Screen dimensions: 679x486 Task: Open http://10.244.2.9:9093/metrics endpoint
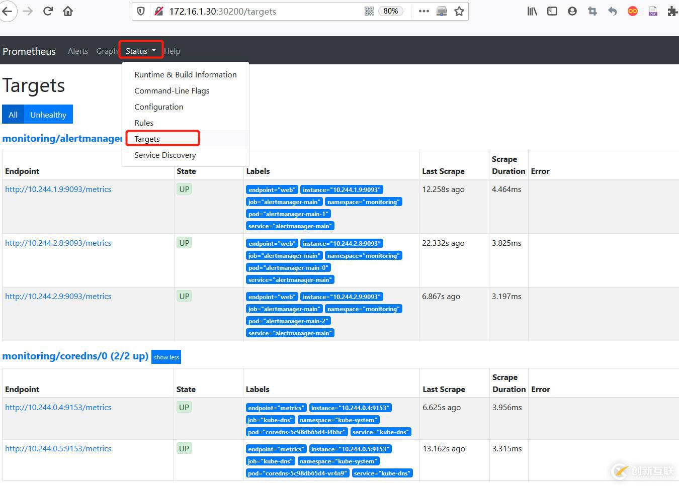pos(58,297)
